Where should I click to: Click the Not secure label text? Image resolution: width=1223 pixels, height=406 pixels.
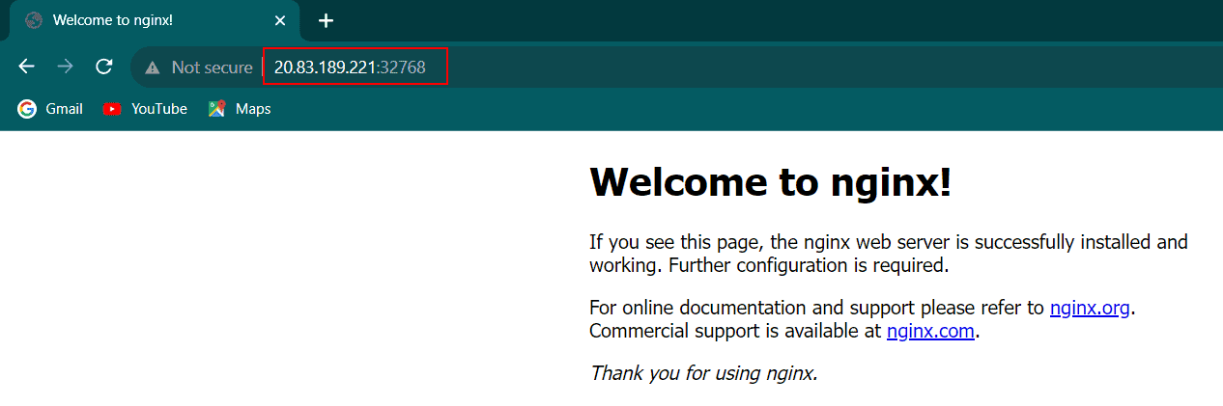click(x=212, y=68)
